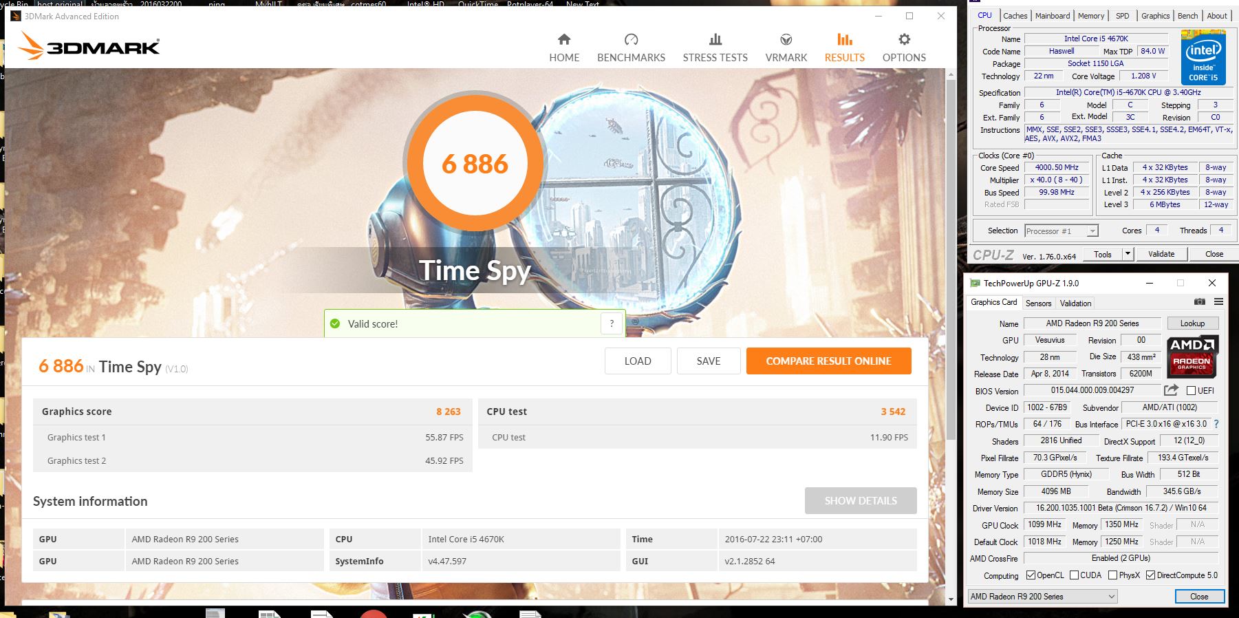This screenshot has height=618, width=1239.
Task: Click the Close button at GPU-Z bottom
Action: click(x=1199, y=597)
